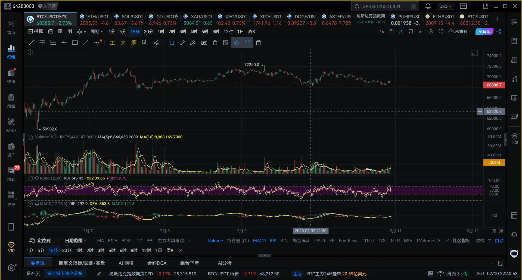Select the trend line drawing tool

[31, 43]
